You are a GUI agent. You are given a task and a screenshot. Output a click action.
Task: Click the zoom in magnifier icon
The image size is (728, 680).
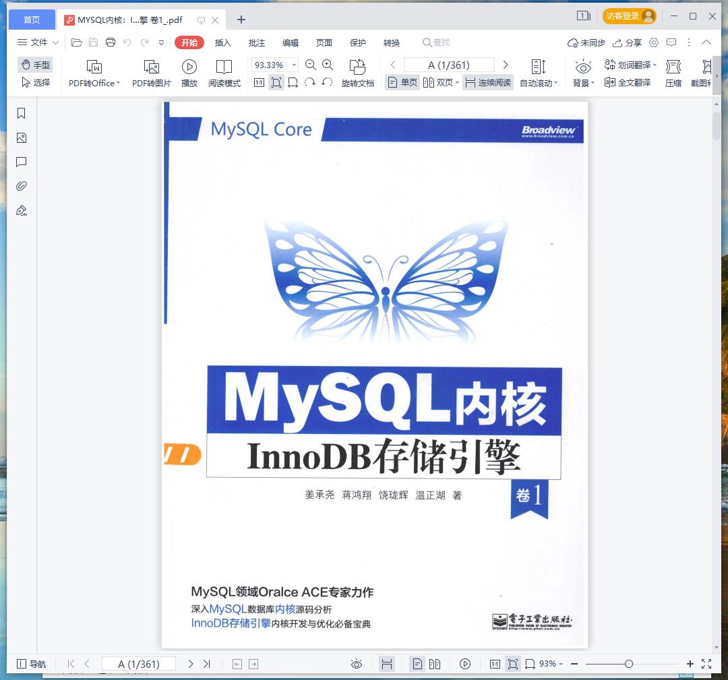328,65
